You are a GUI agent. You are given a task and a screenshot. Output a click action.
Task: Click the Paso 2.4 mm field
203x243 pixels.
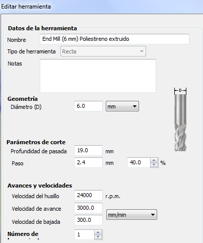pyautogui.click(x=88, y=162)
